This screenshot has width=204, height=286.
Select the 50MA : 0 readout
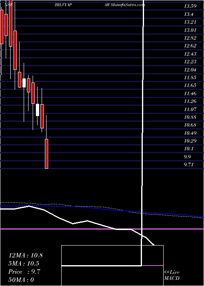coord(21,280)
